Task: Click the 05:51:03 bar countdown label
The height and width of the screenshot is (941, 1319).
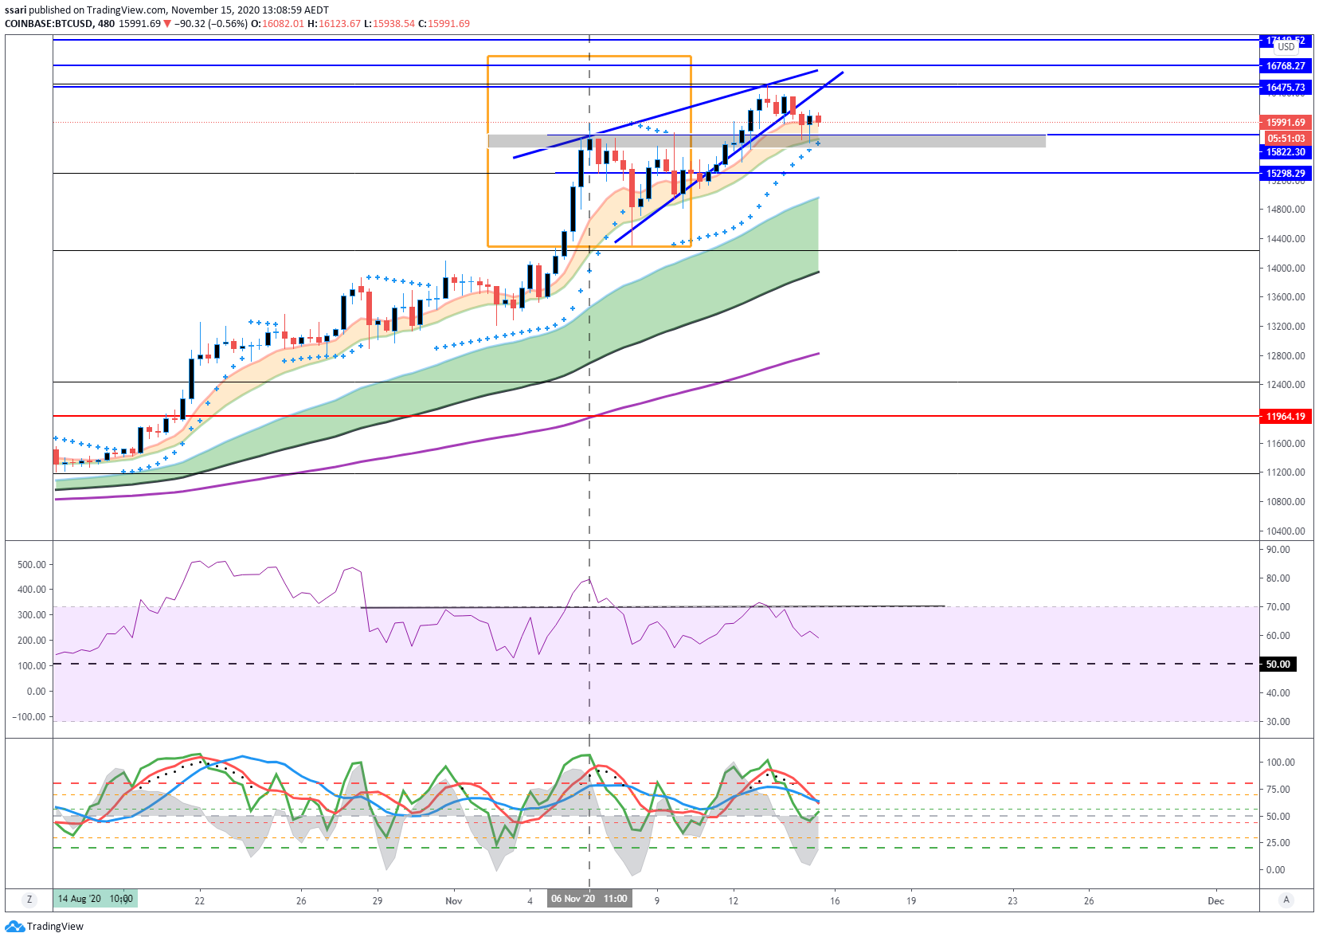Action: [x=1286, y=139]
